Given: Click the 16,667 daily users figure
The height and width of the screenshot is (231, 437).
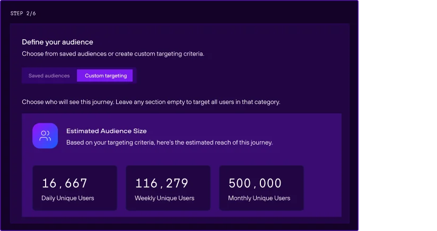Looking at the screenshot, I should [x=65, y=183].
